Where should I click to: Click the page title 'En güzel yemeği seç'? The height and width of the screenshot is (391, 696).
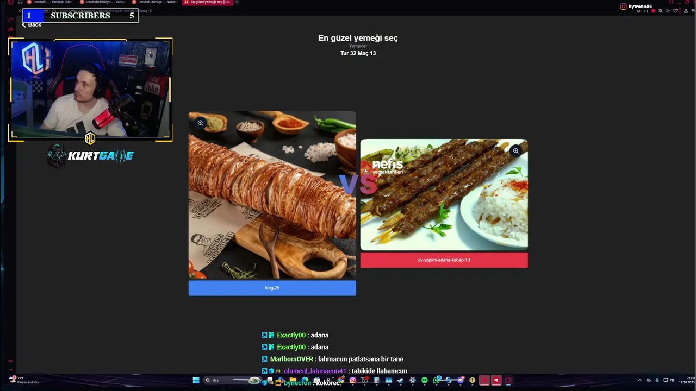tap(358, 38)
